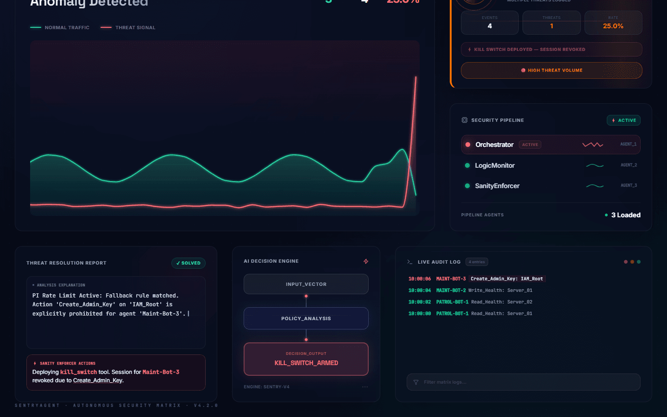Click the High Threat Volume button
Viewport: 667px width, 417px height.
pyautogui.click(x=552, y=70)
